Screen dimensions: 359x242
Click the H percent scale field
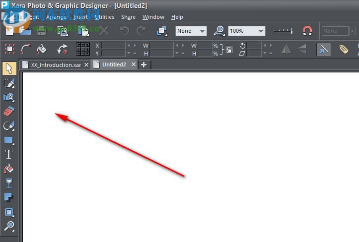[205, 53]
